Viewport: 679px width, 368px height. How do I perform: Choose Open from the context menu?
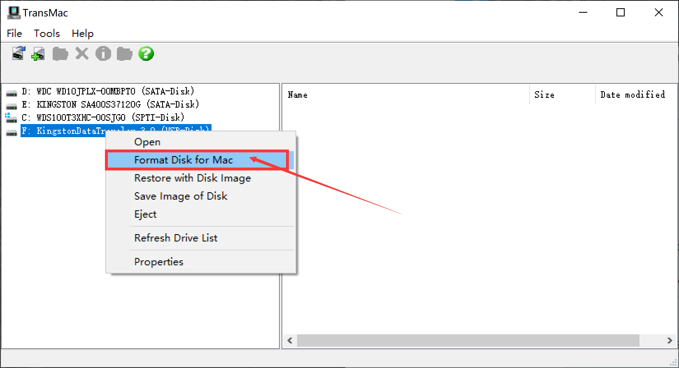point(201,142)
